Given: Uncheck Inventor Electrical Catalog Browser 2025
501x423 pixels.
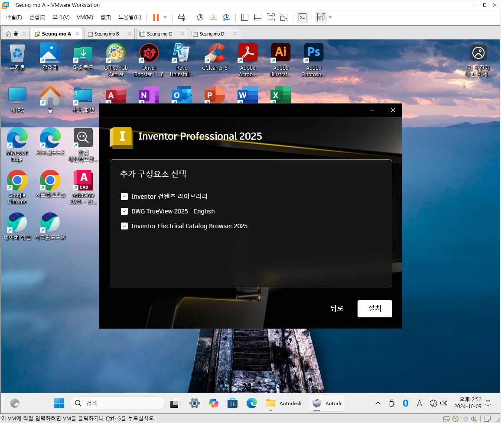Looking at the screenshot, I should pyautogui.click(x=124, y=226).
